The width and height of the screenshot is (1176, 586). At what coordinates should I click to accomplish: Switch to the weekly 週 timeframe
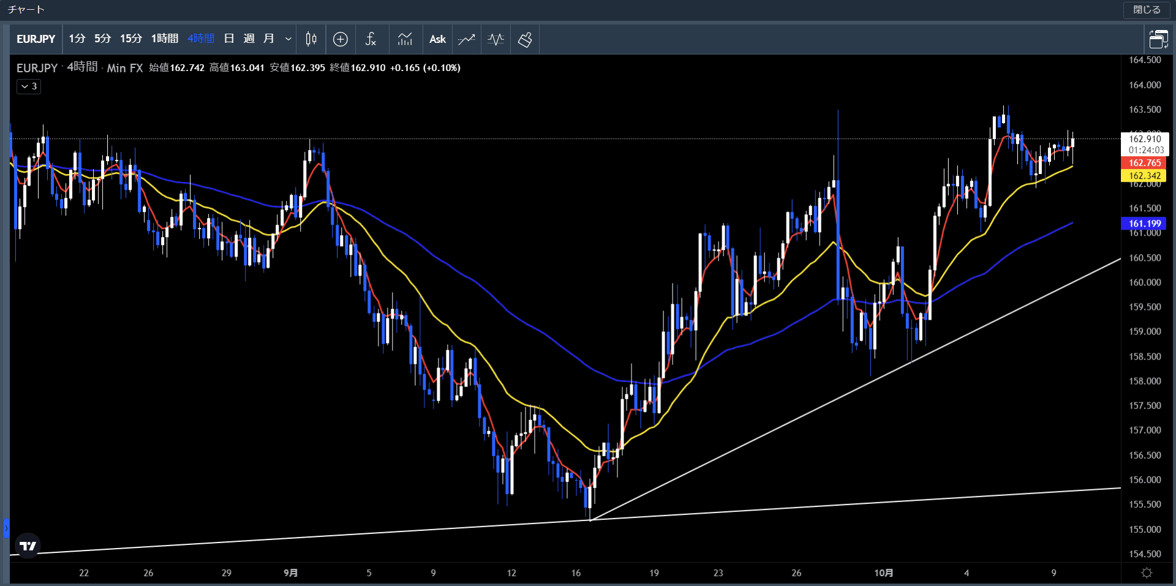point(249,39)
